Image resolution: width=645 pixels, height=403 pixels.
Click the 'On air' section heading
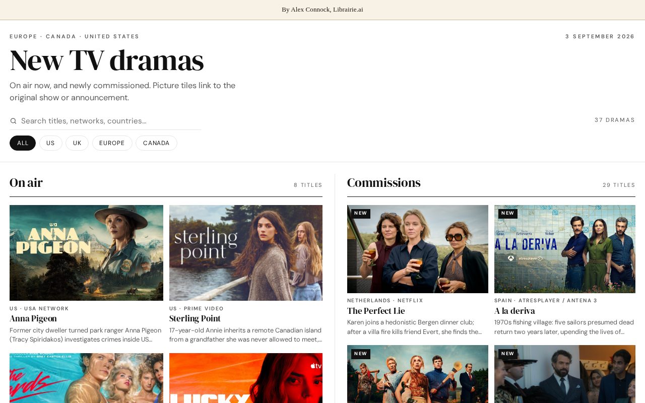pyautogui.click(x=26, y=183)
